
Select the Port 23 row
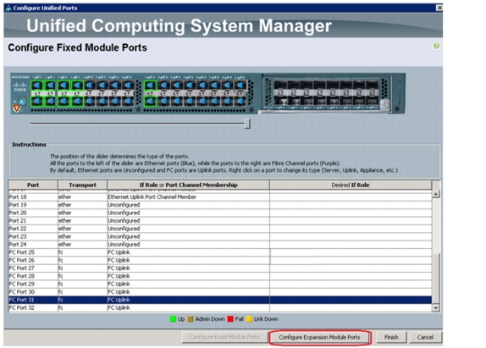coord(220,236)
